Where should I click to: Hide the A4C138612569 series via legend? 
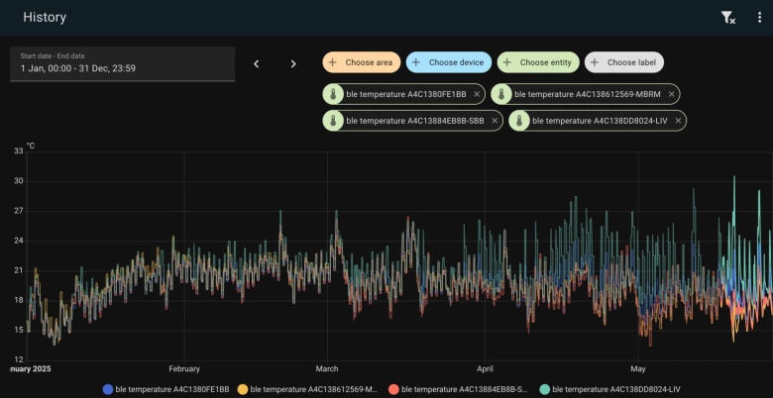(305, 389)
